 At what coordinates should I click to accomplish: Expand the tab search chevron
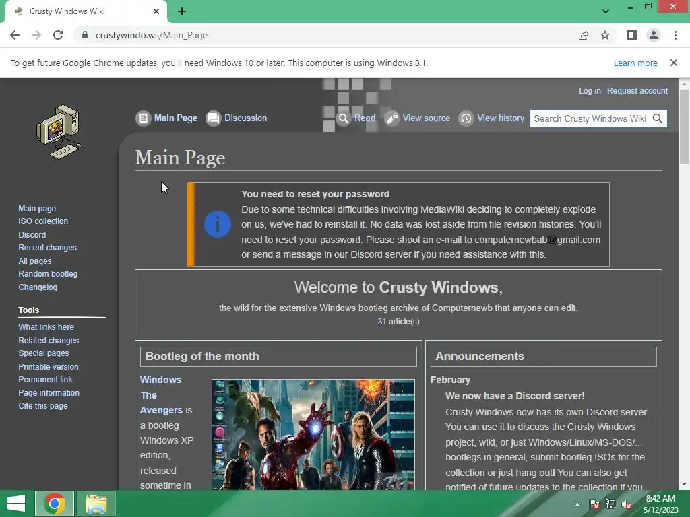pyautogui.click(x=606, y=11)
